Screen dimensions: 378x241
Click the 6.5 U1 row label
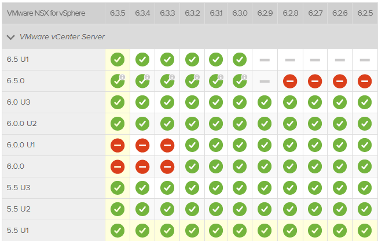(x=19, y=60)
